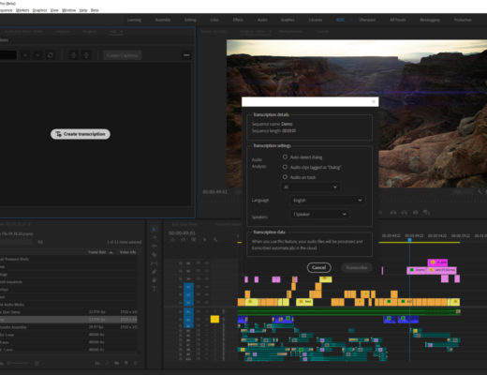Click the Text panel search field
The width and height of the screenshot is (487, 375).
[x=8, y=55]
